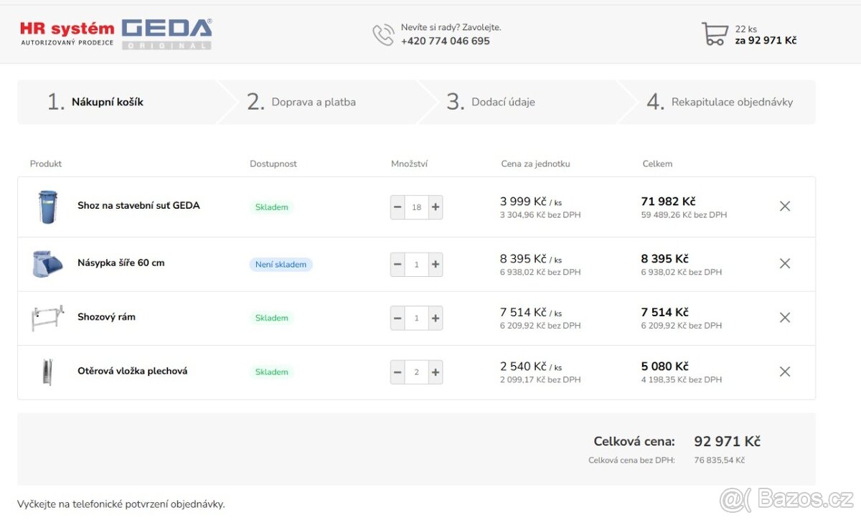Select step 4 Rekapitulace objednávky
The image size is (861, 520).
pyautogui.click(x=731, y=102)
